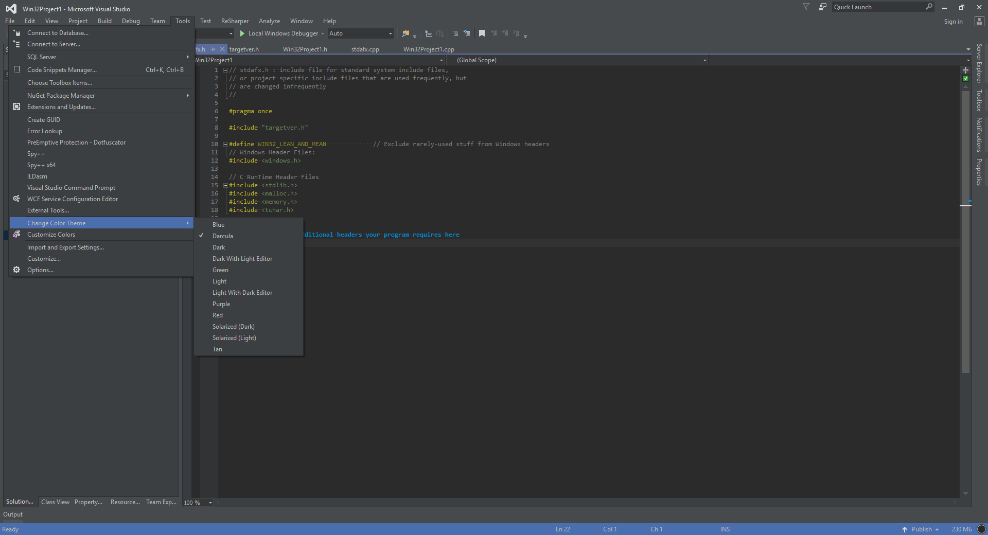Image resolution: width=988 pixels, height=535 pixels.
Task: Close the active stdafx.h tab
Action: (x=222, y=49)
